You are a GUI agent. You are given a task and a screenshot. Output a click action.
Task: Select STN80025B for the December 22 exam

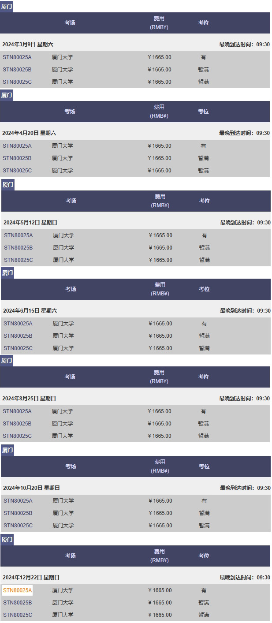(x=18, y=603)
